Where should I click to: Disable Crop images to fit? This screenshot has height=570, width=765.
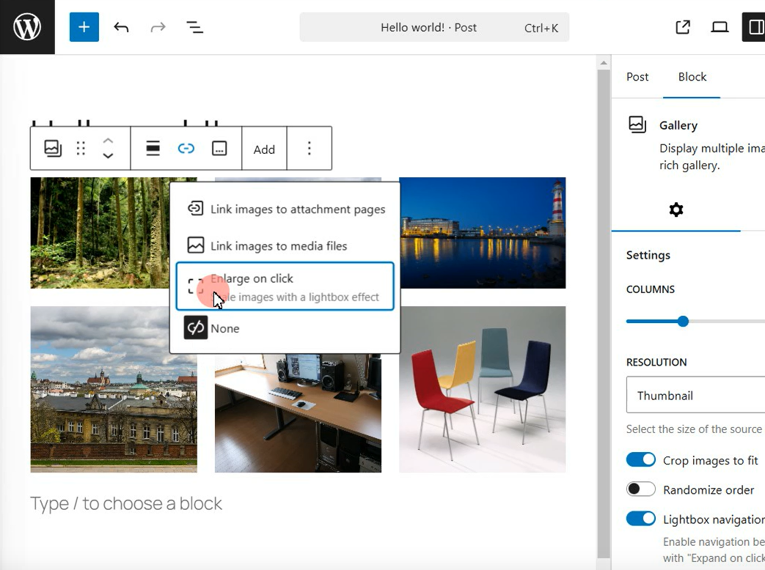point(640,460)
